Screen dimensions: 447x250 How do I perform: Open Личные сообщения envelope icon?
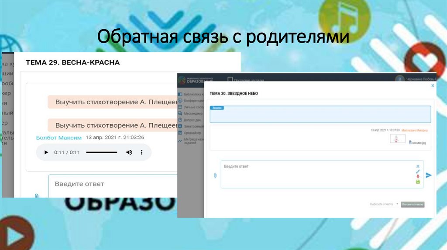(x=180, y=107)
